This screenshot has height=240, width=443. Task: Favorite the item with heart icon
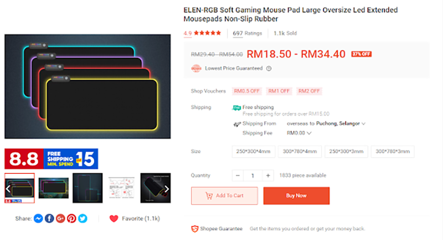[114, 218]
